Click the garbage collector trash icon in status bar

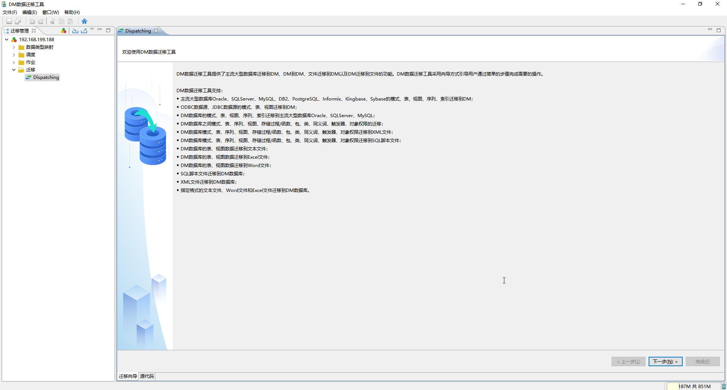coord(724,386)
